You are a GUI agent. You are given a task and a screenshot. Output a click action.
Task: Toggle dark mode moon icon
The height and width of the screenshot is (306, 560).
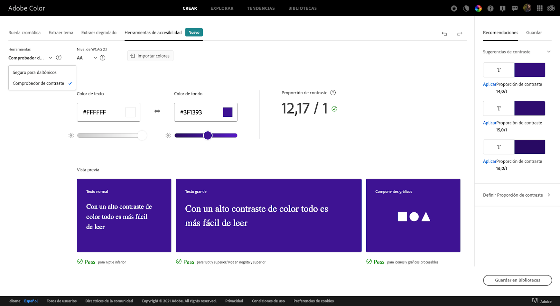(466, 8)
